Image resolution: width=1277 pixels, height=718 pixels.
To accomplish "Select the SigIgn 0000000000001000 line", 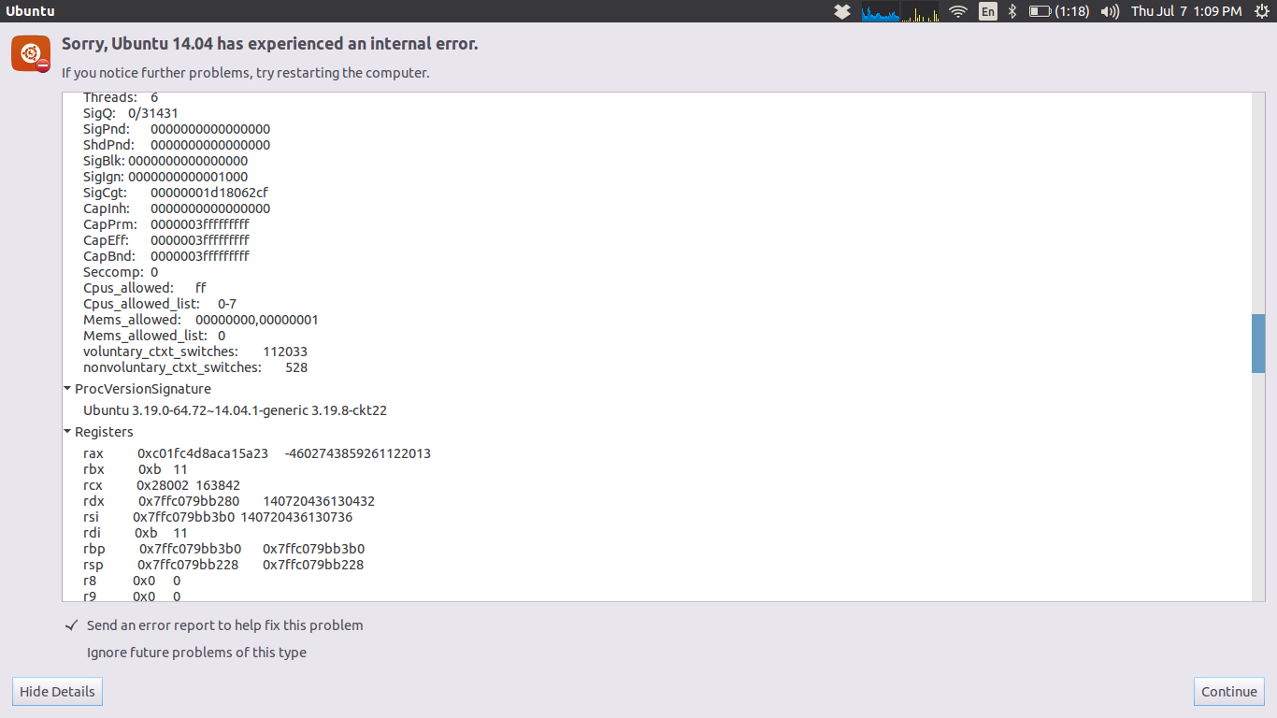I will click(x=165, y=177).
